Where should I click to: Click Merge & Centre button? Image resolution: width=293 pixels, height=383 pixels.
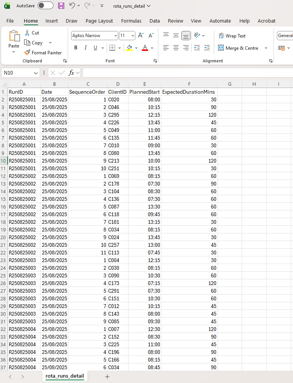coord(238,48)
